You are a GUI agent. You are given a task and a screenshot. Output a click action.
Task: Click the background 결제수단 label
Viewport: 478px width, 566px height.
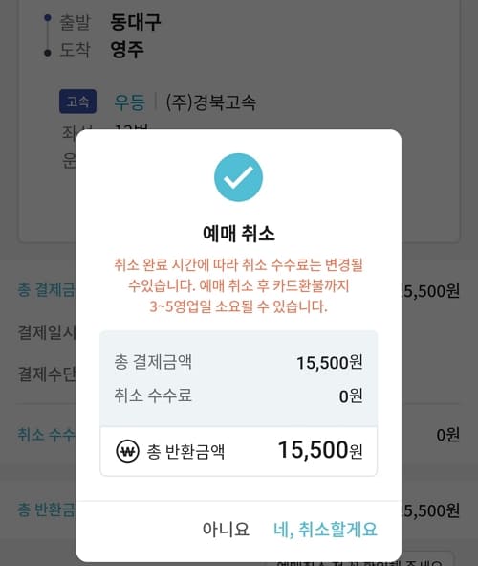click(47, 374)
